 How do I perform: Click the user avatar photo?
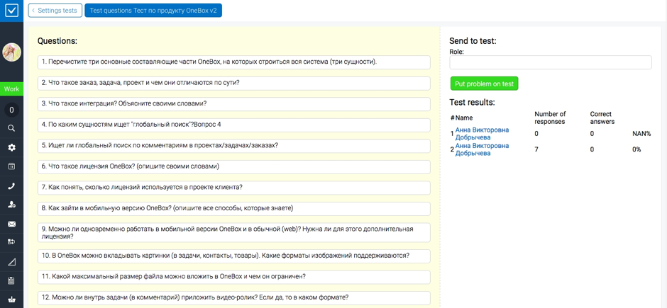[11, 52]
